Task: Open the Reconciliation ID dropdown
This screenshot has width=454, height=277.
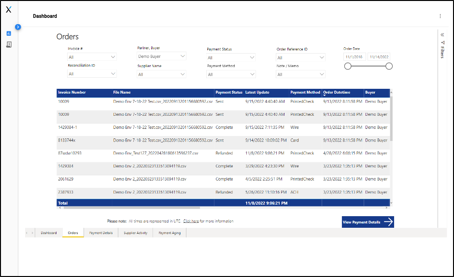Action: [x=92, y=74]
